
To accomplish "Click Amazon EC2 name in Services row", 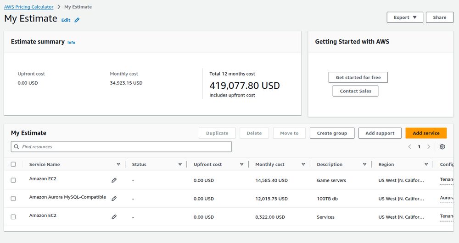I will pyautogui.click(x=43, y=215).
